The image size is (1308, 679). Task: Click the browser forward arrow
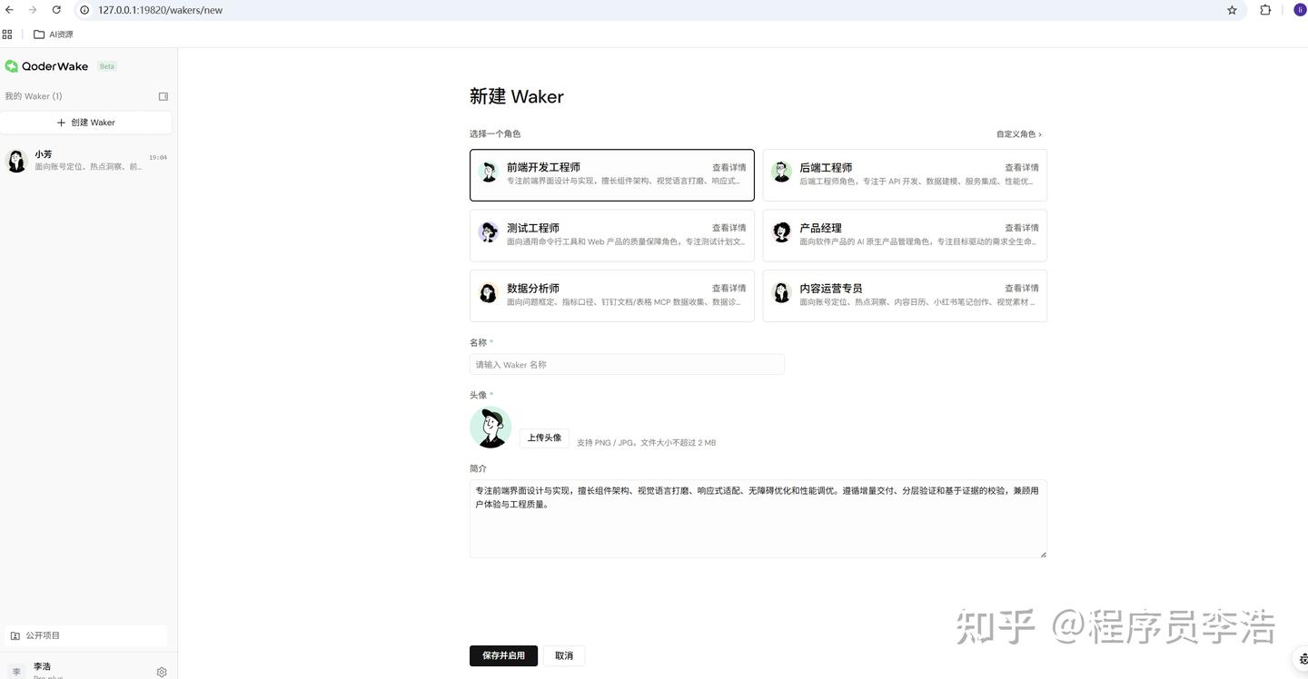click(33, 10)
